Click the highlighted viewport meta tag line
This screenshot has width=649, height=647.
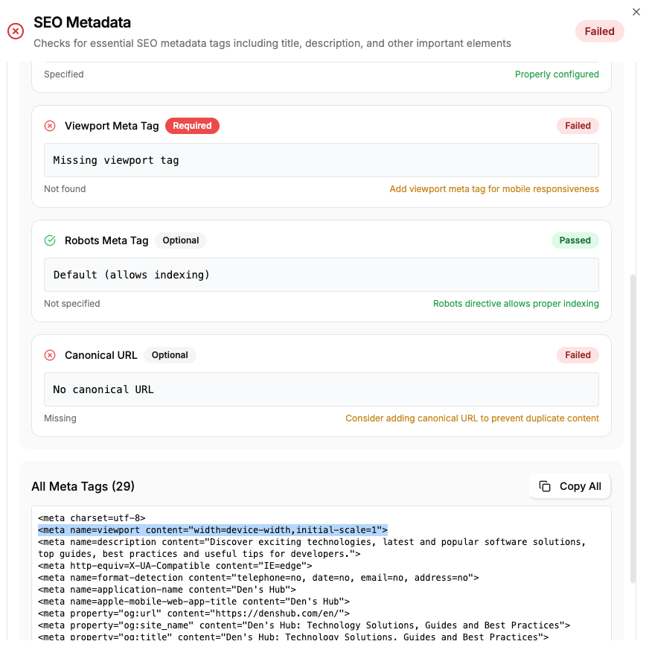tap(213, 530)
